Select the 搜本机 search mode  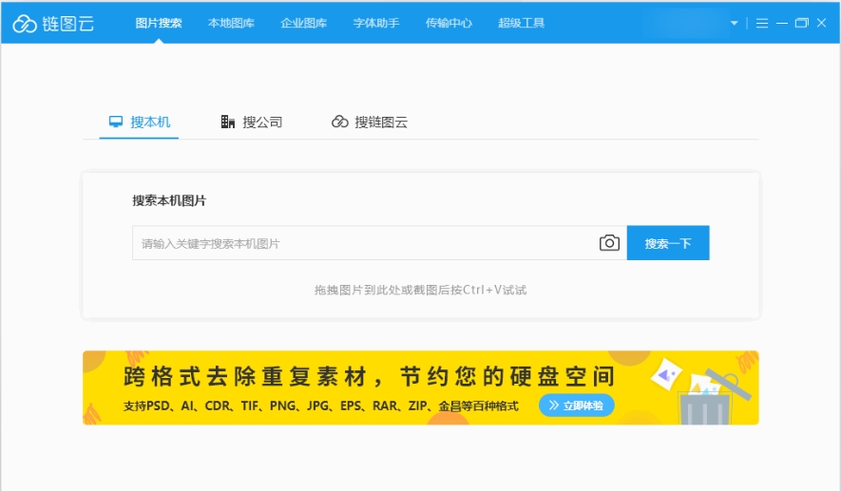pyautogui.click(x=140, y=123)
